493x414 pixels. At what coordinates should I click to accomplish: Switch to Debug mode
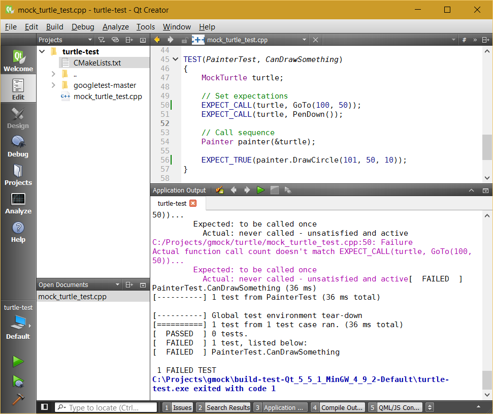[18, 146]
